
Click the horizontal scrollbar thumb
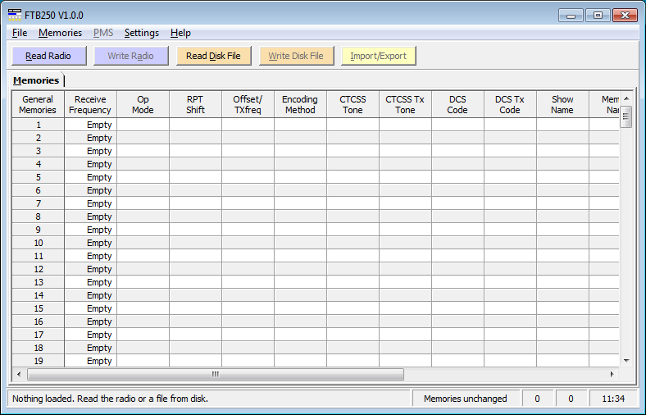coord(216,374)
